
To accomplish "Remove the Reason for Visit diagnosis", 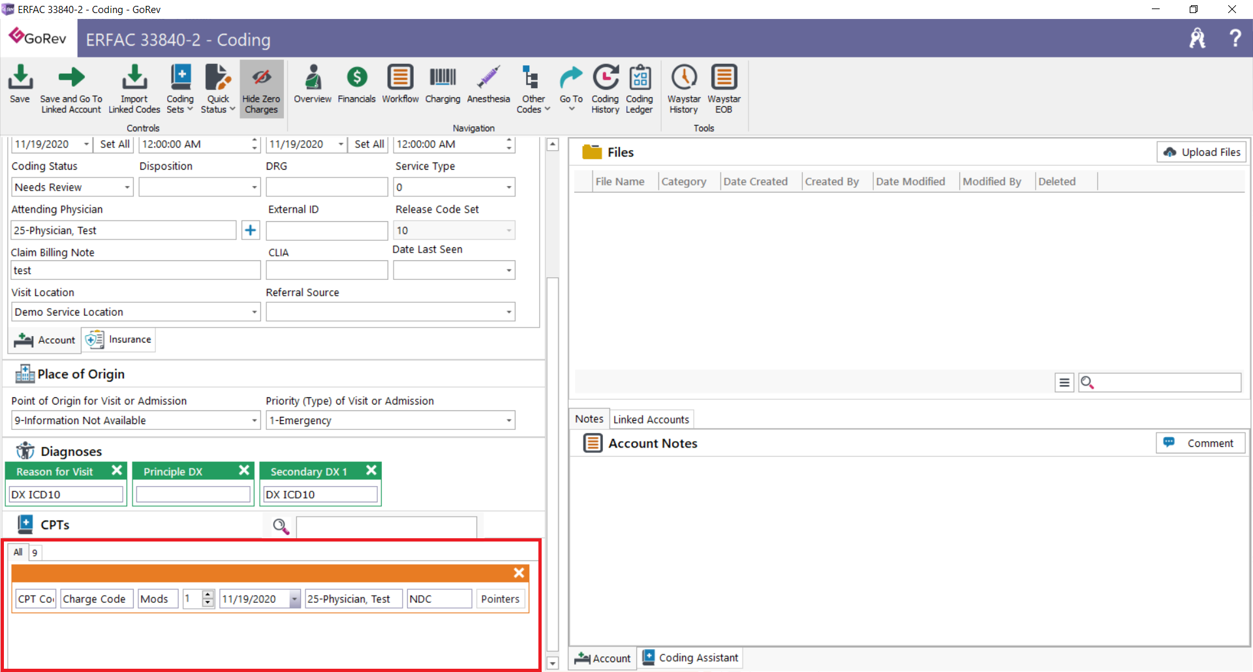I will click(117, 470).
